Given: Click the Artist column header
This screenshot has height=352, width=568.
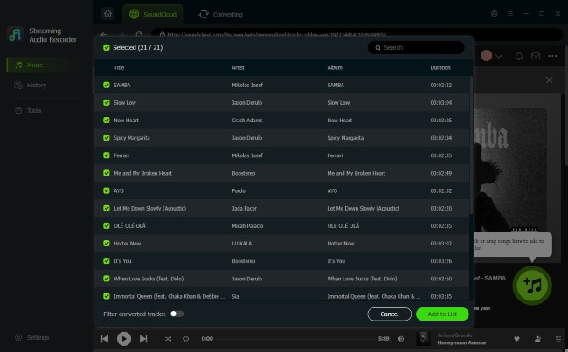Looking at the screenshot, I should point(238,67).
